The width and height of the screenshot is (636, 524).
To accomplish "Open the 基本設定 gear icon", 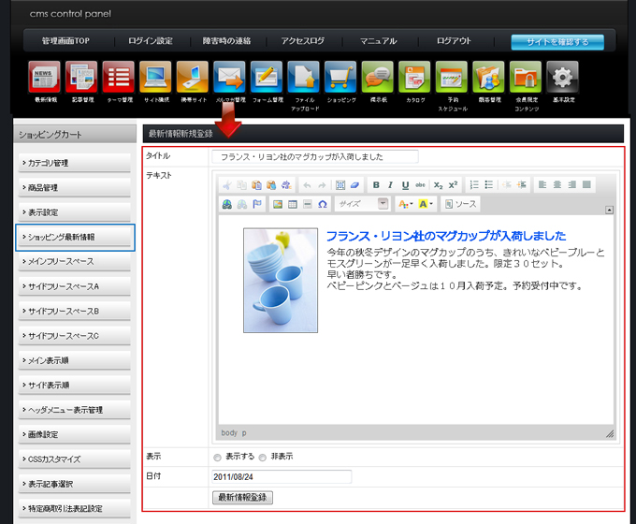I will (x=562, y=77).
